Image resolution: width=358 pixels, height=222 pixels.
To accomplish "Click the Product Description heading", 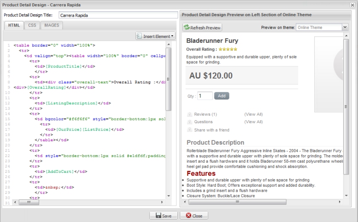I will click(215, 143).
